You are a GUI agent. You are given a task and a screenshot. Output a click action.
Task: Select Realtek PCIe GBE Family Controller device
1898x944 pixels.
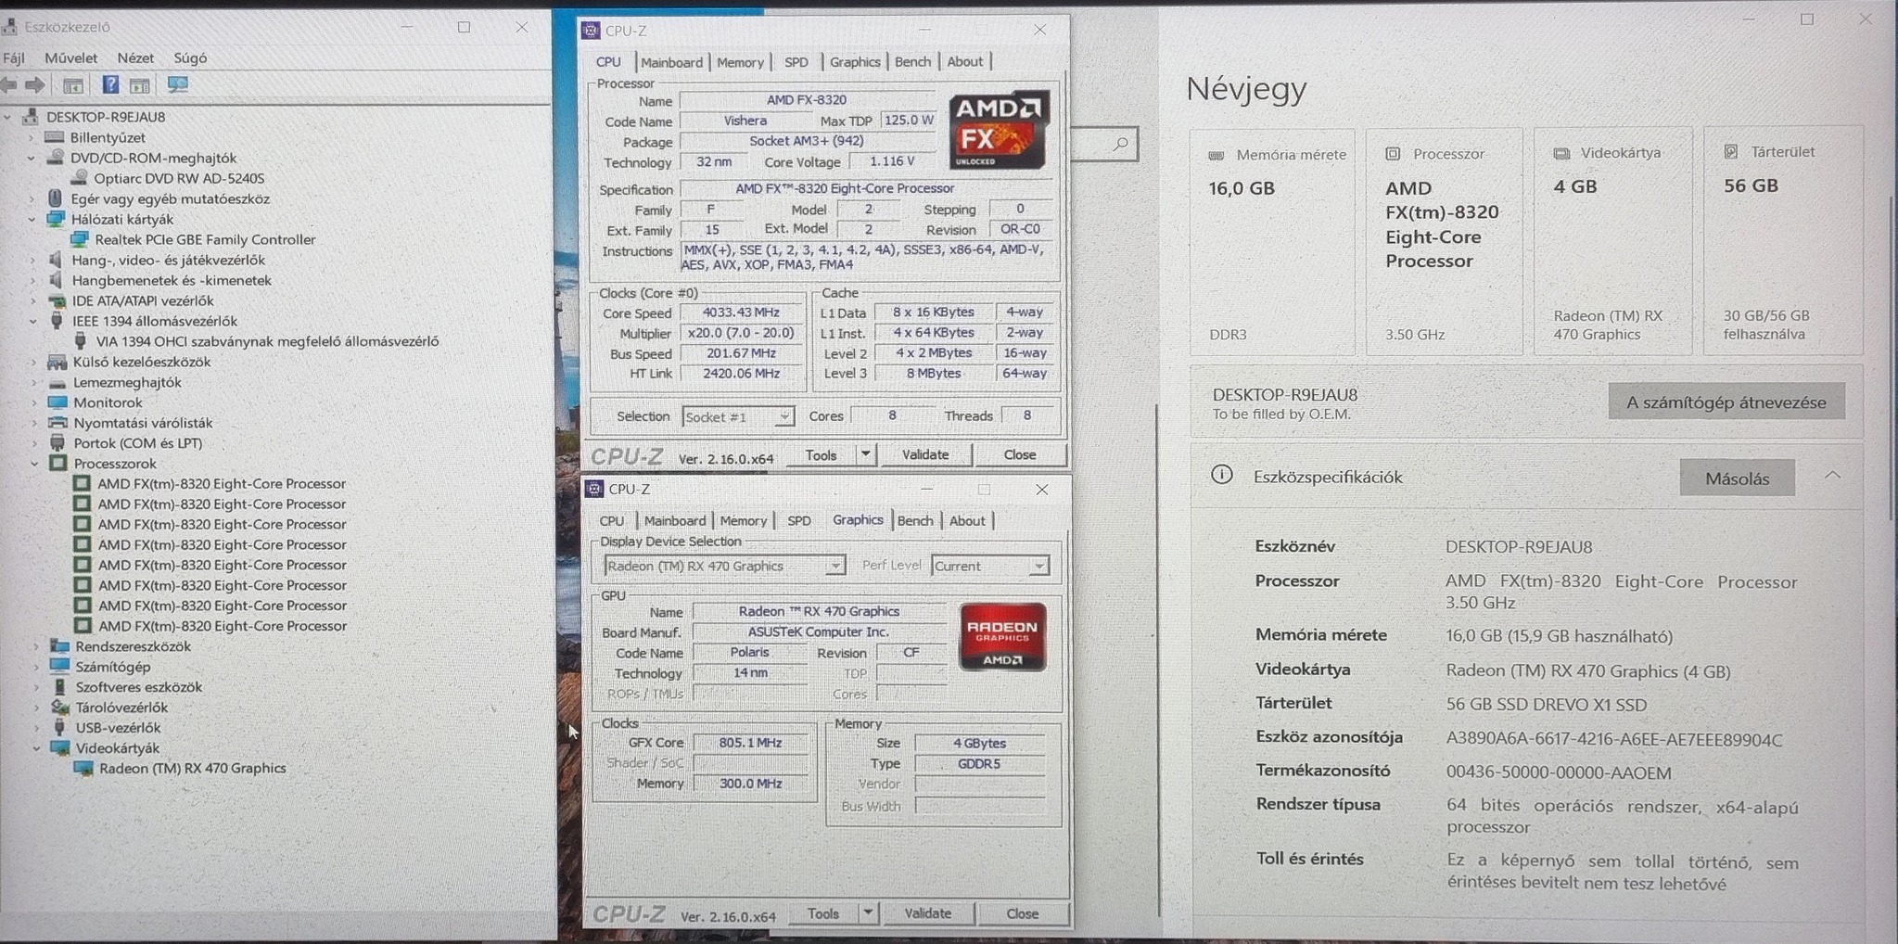pyautogui.click(x=205, y=239)
